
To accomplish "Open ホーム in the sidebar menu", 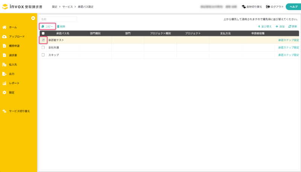I will 13,27.
